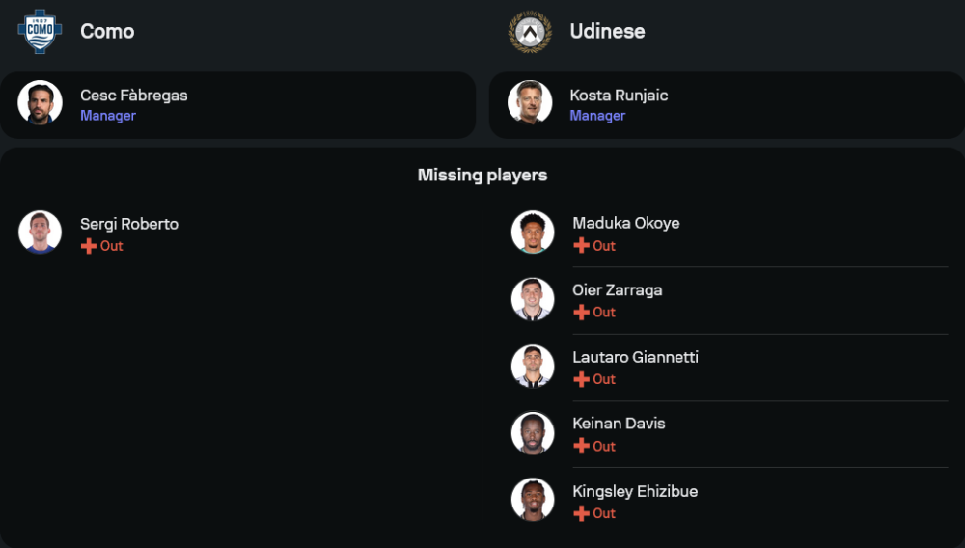
Task: Open Kingsley Ehizibue's player name link
Action: coord(635,491)
